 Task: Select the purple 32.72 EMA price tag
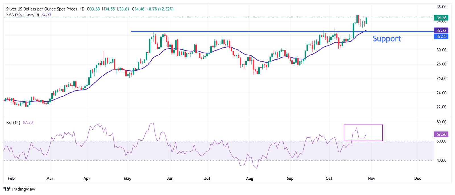tap(441, 30)
